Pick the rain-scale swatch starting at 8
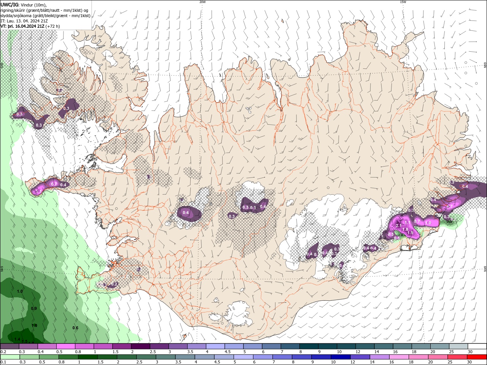487x365 pixels. [x=301, y=357]
